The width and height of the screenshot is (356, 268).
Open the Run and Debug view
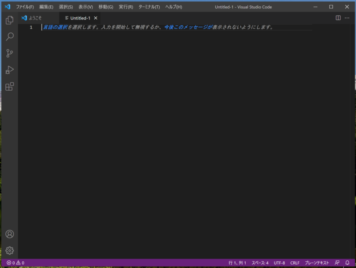pyautogui.click(x=9, y=70)
